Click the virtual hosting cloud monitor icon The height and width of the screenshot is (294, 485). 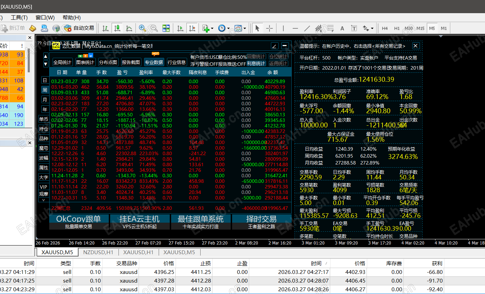click(44, 28)
